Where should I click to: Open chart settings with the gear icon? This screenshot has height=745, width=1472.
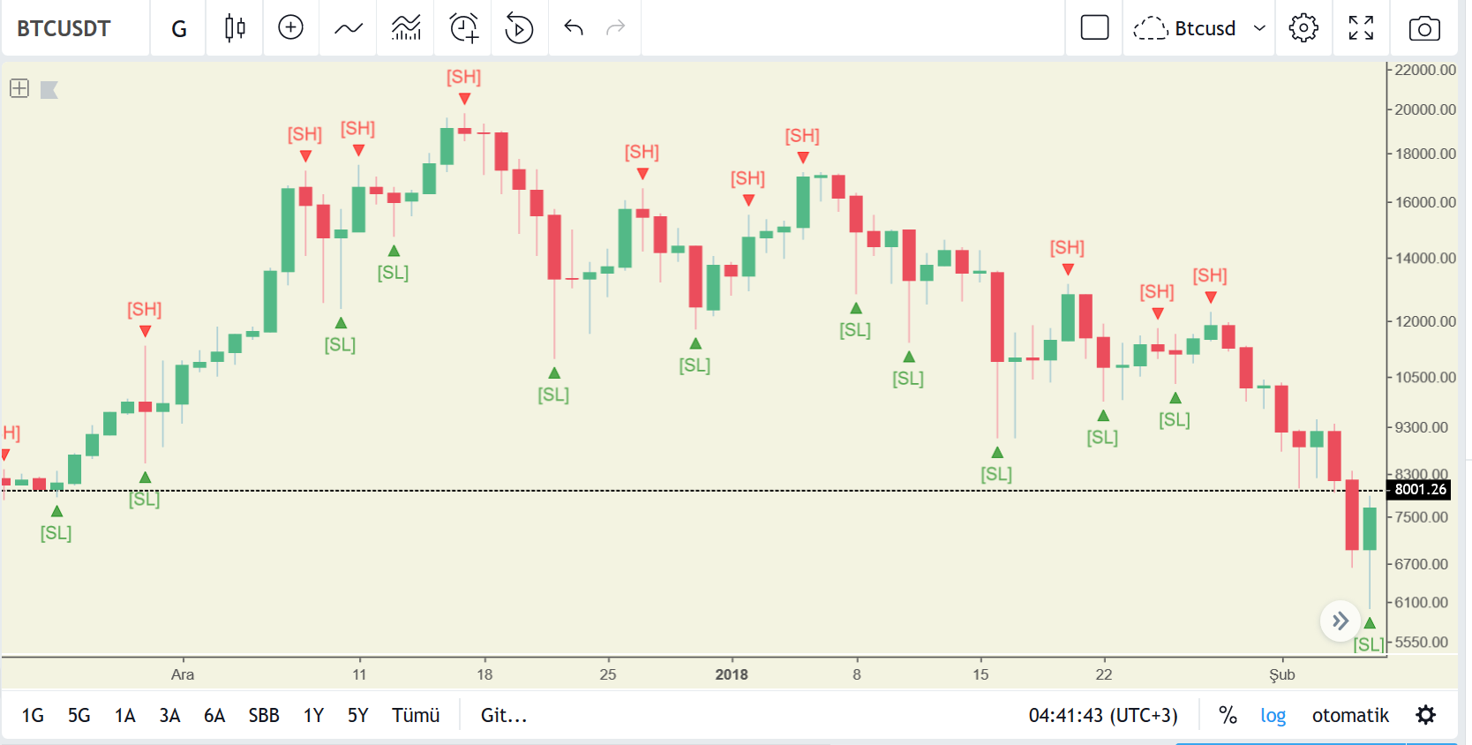click(x=1303, y=28)
